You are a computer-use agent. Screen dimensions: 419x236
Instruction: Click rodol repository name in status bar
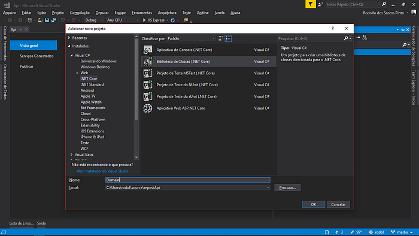pos(379,232)
